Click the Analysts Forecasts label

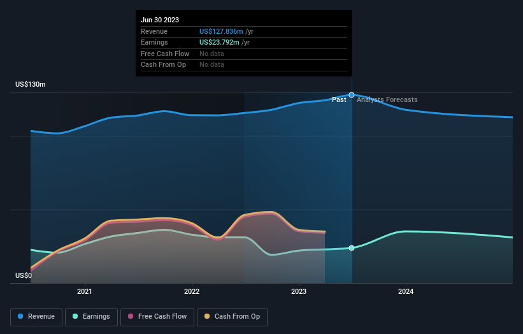387,100
